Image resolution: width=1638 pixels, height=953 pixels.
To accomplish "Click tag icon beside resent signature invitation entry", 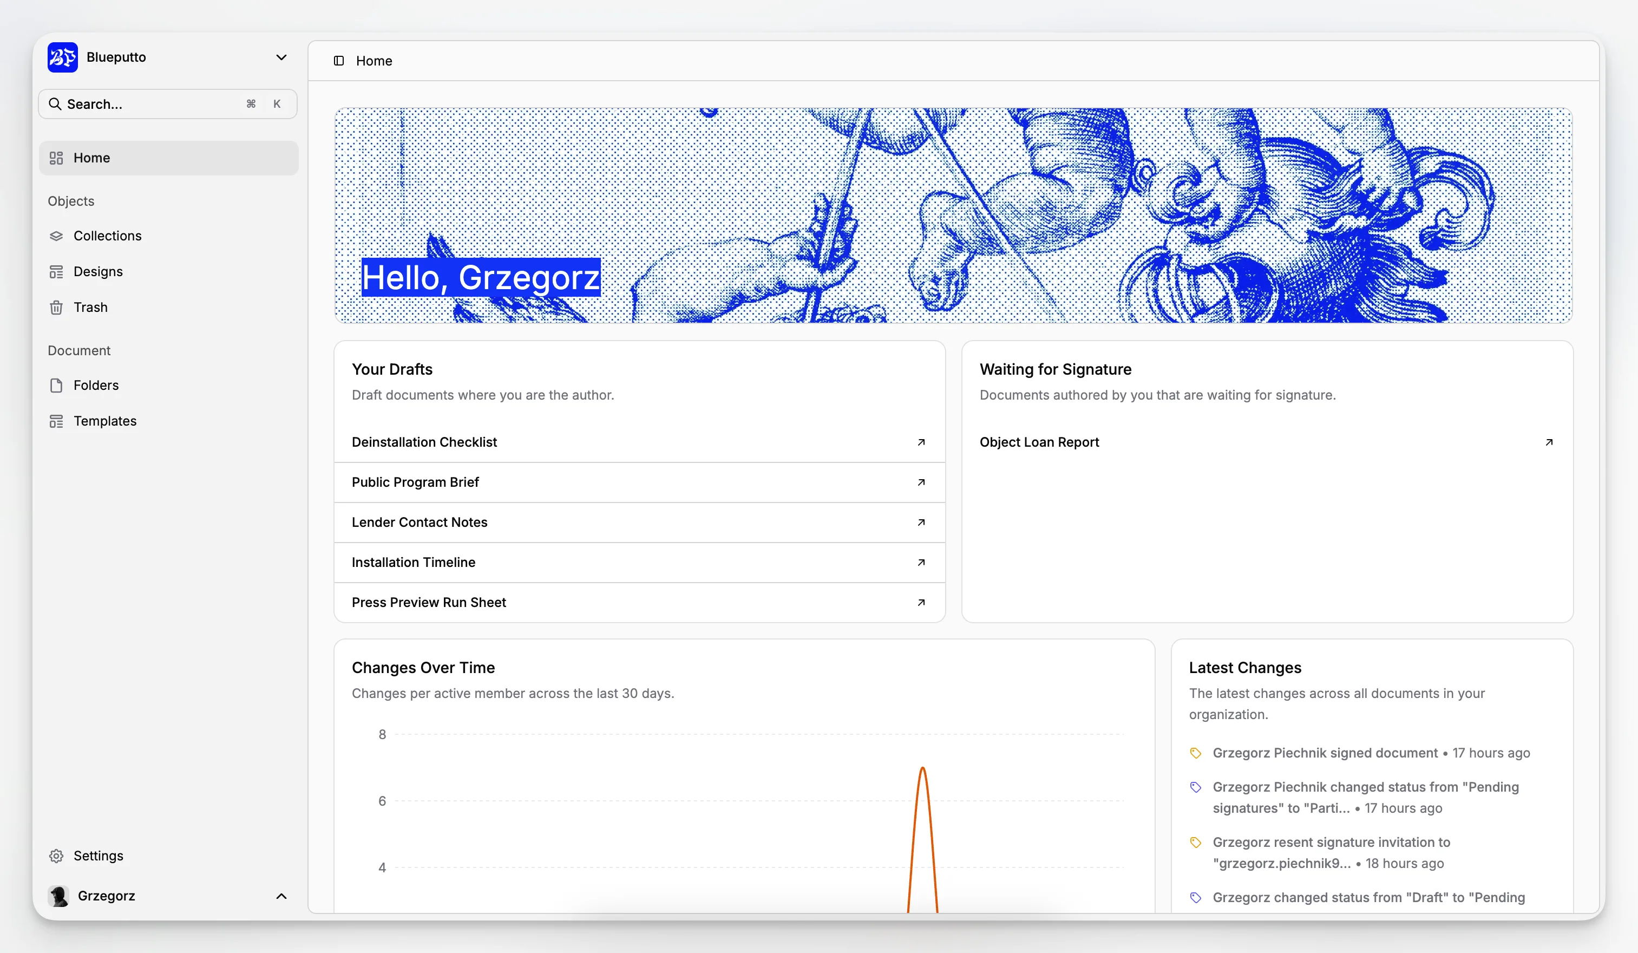I will point(1195,843).
